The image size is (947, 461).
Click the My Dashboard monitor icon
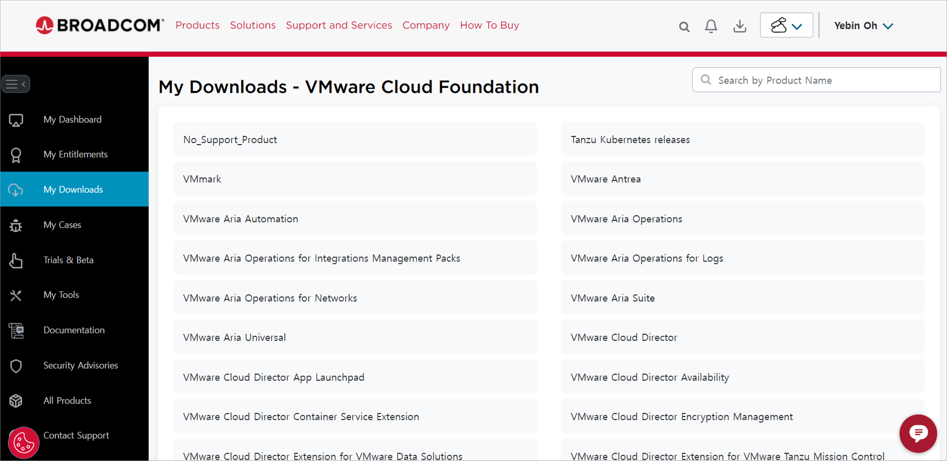point(16,120)
